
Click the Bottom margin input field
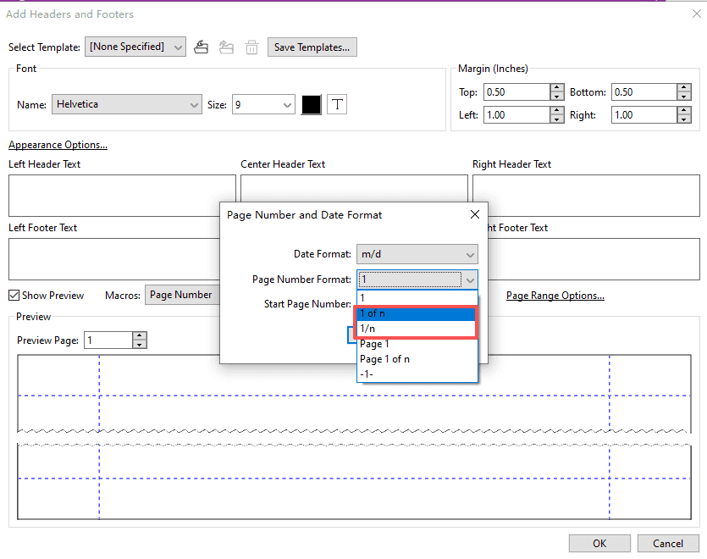(644, 92)
